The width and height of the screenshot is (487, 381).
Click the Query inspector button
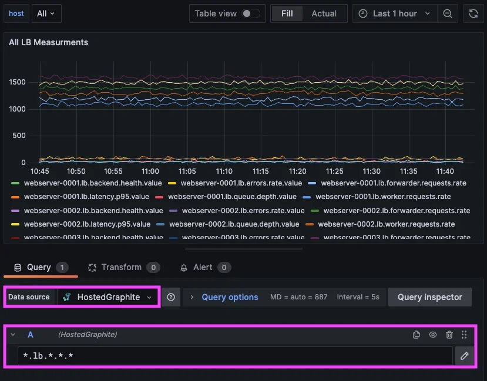pos(429,297)
